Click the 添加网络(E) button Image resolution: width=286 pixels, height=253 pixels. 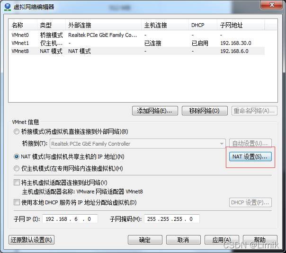pos(155,111)
